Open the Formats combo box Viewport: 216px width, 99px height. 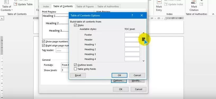point(65,65)
